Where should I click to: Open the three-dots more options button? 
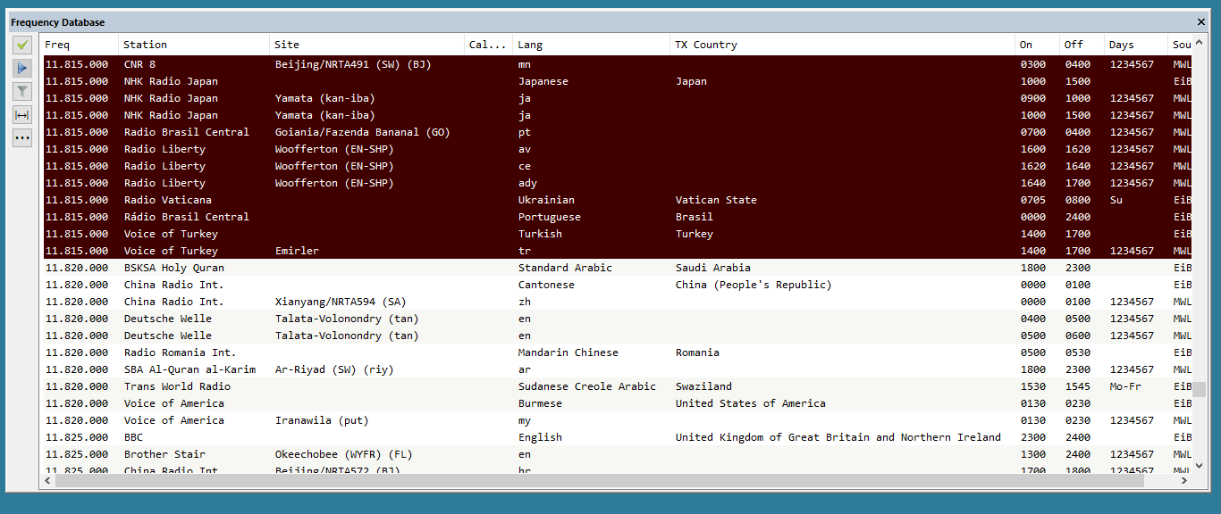tap(22, 137)
